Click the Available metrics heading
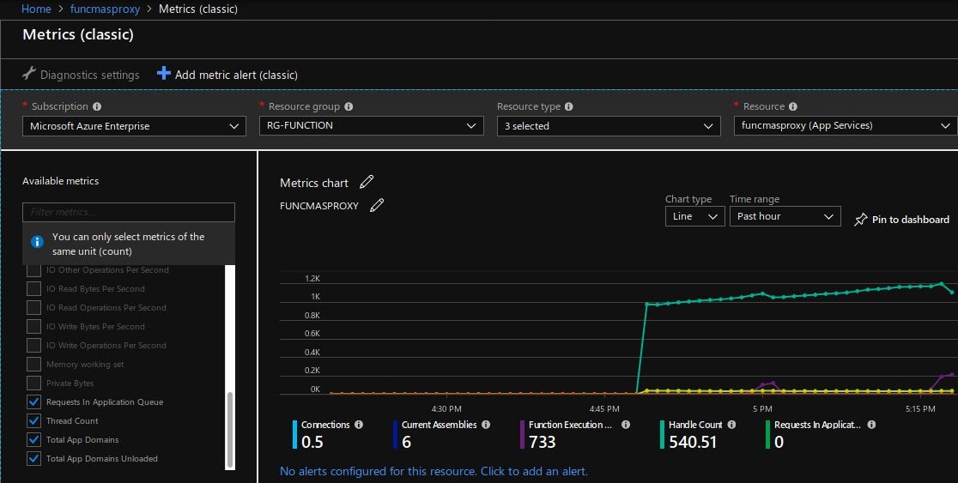This screenshot has width=958, height=483. tap(60, 181)
